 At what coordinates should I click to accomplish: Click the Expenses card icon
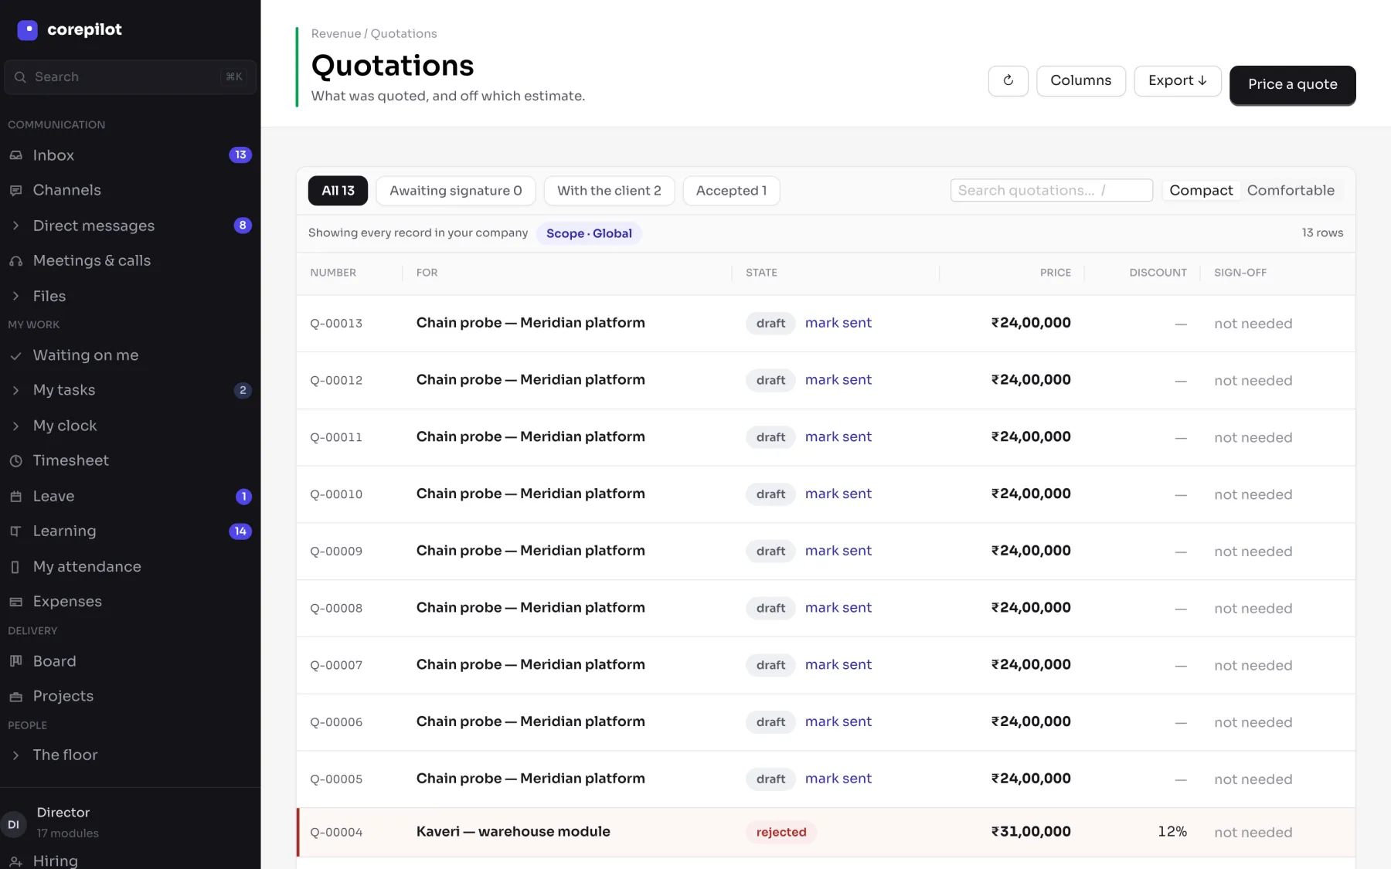15,602
